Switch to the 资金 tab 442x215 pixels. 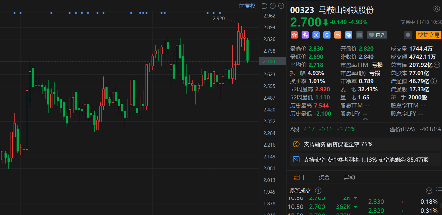tap(324, 177)
